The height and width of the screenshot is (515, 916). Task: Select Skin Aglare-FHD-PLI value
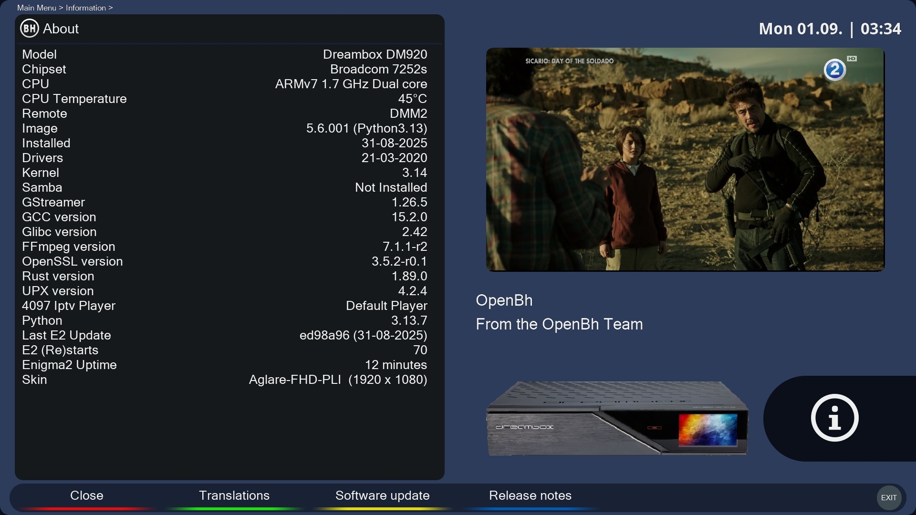338,380
